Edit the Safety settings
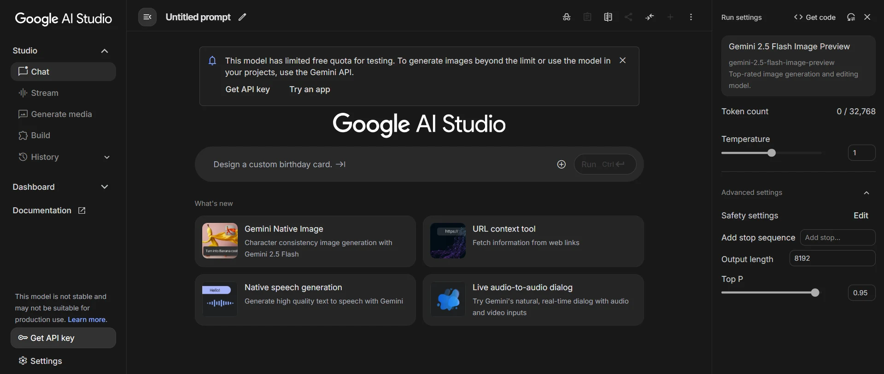 click(861, 216)
